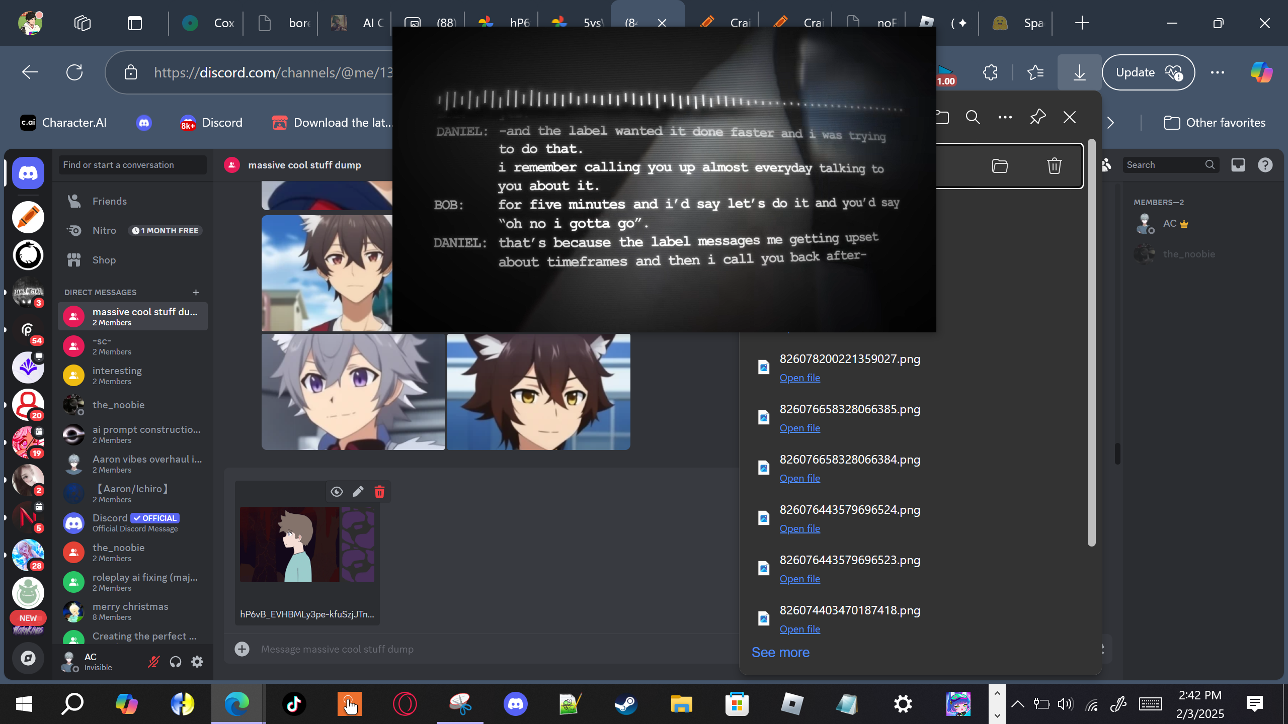Screen dimensions: 1288x724
Task: Open Character.AI favorites bookmark
Action: [x=63, y=123]
